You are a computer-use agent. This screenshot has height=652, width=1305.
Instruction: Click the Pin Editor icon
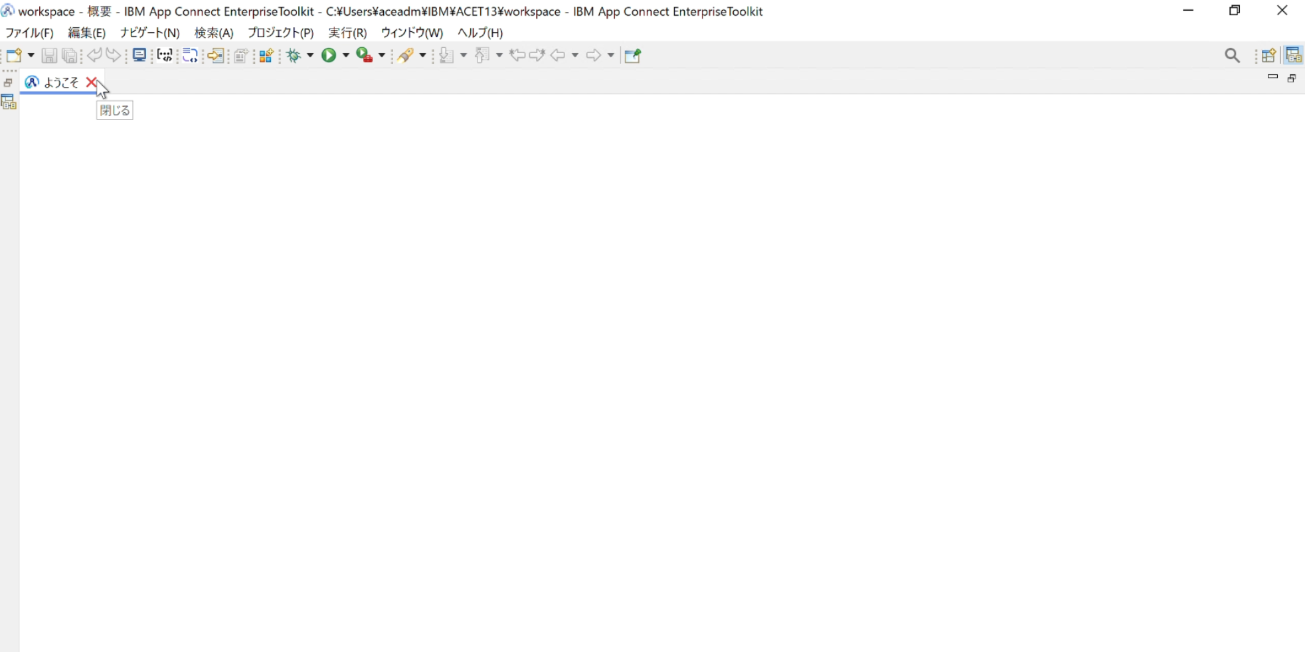(x=633, y=56)
